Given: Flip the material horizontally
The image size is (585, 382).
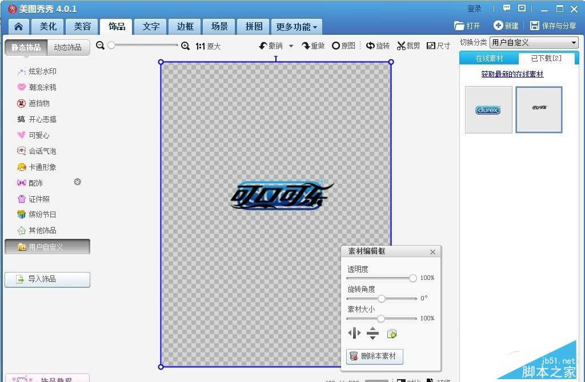Looking at the screenshot, I should pos(354,334).
